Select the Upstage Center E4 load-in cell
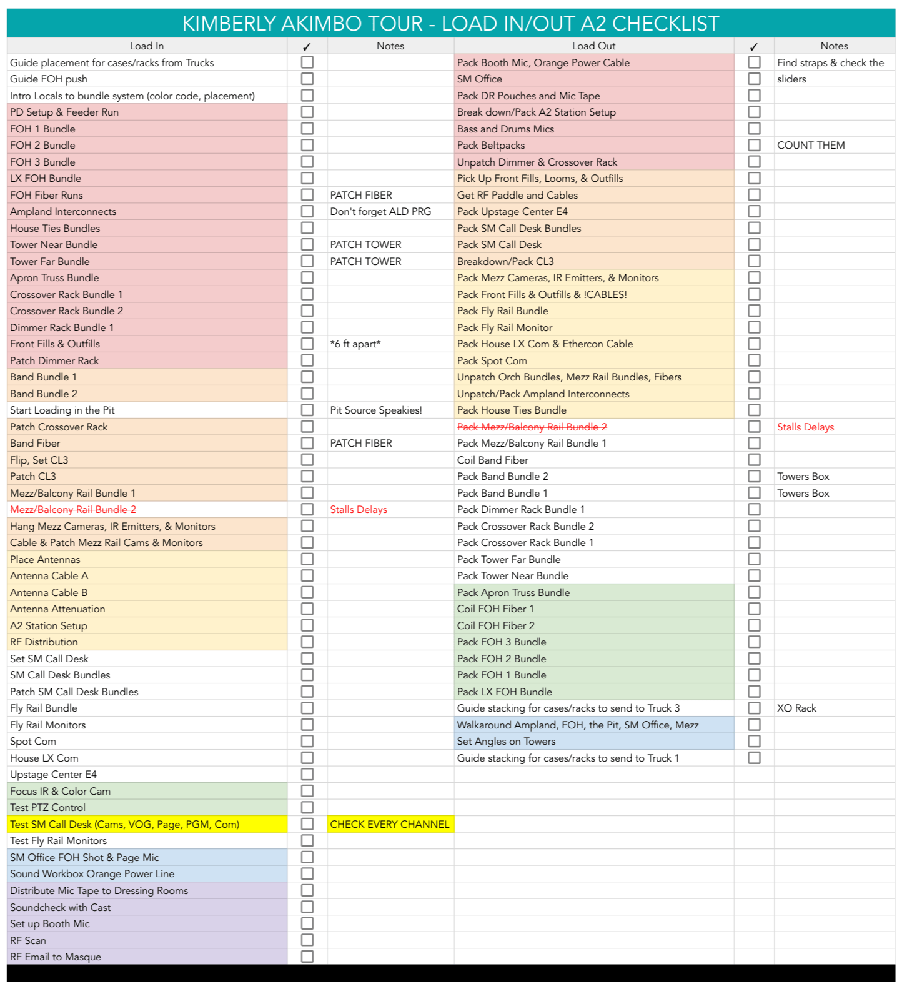The width and height of the screenshot is (902, 989). click(147, 774)
